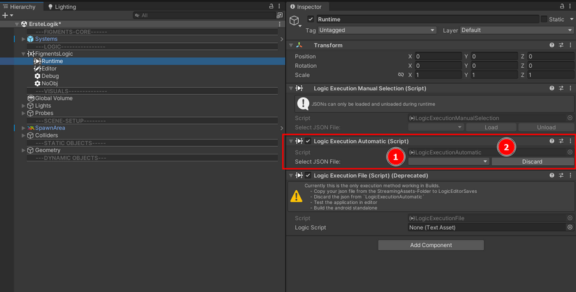Open ErsteLogik scene options menu
Image resolution: width=576 pixels, height=292 pixels.
coord(280,24)
